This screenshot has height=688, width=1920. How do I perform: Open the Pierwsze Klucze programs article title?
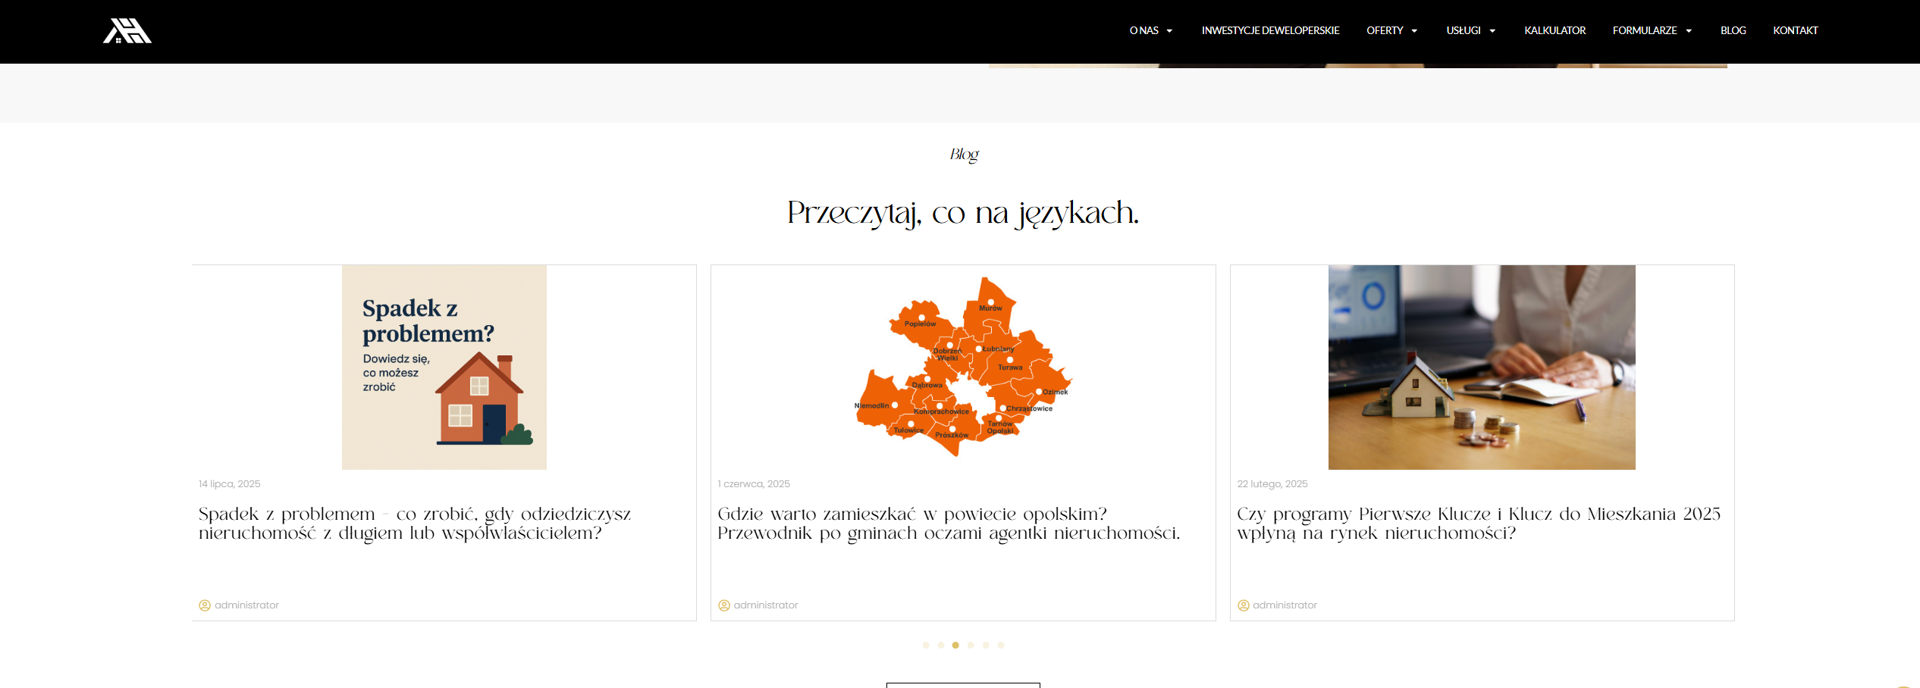tap(1478, 524)
